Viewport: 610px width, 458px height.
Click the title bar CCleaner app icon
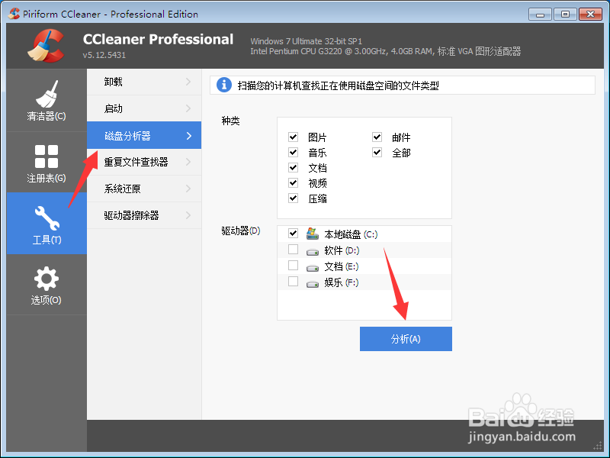pos(14,14)
